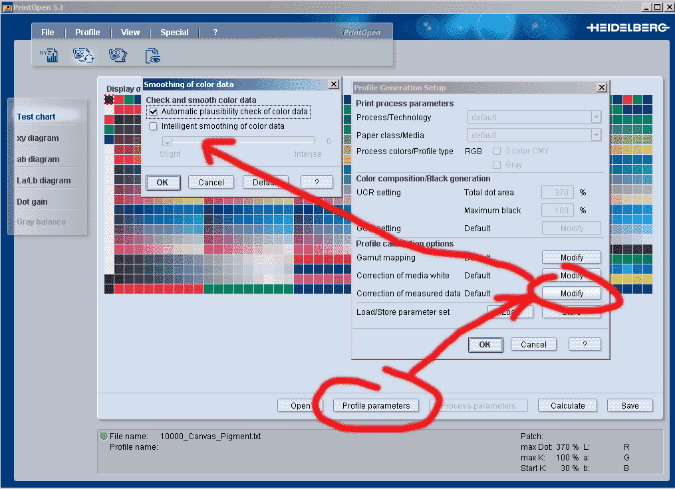675x489 pixels.
Task: Click the file name 10000_Canvas_Pigment.txt
Action: point(211,436)
